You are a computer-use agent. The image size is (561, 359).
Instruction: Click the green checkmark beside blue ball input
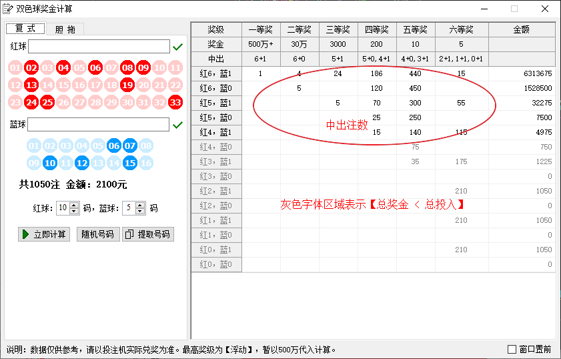(x=177, y=125)
